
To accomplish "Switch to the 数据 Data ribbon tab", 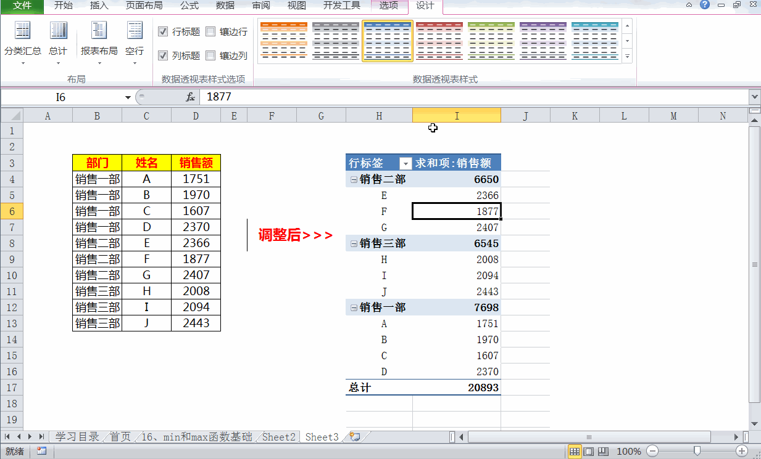I will click(225, 6).
